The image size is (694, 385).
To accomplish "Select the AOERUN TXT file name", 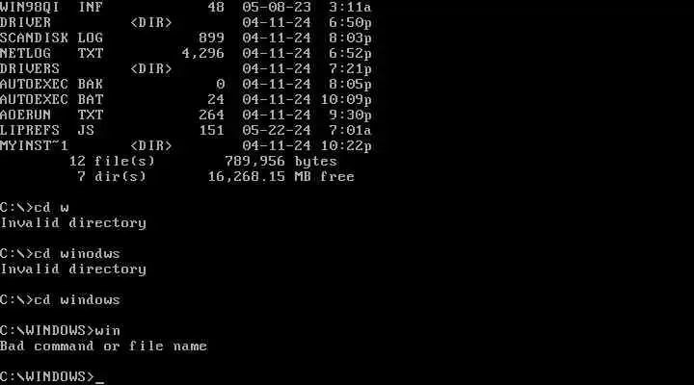I will (51, 115).
